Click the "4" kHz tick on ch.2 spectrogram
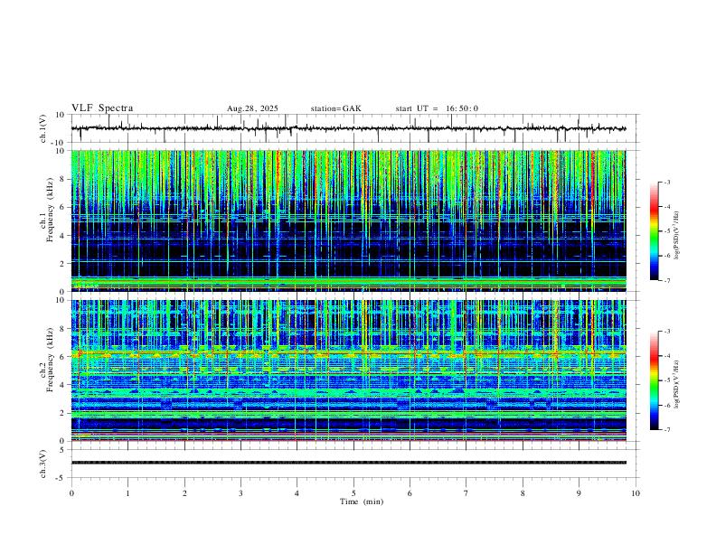716x553 pixels. coord(62,385)
